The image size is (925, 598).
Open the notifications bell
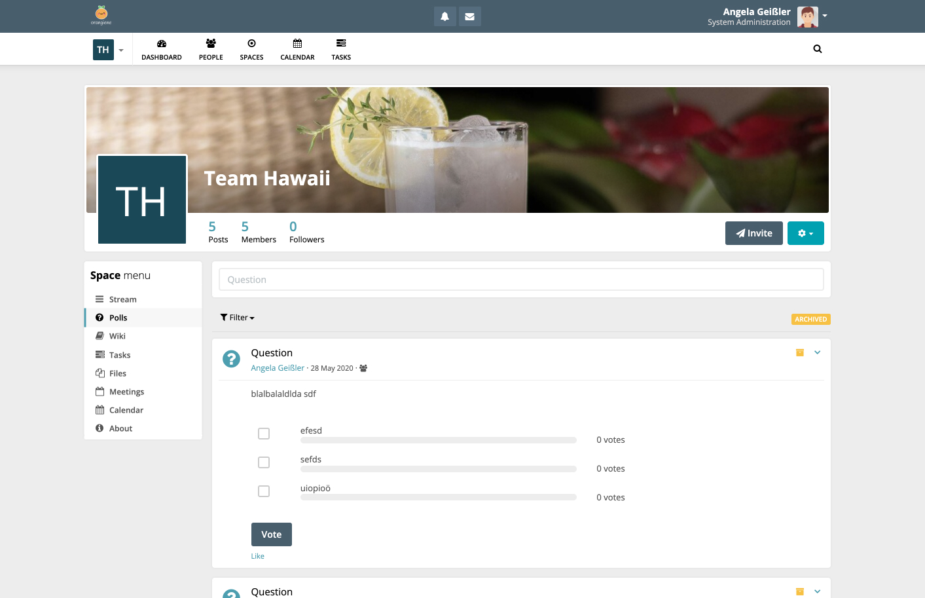pyautogui.click(x=444, y=16)
